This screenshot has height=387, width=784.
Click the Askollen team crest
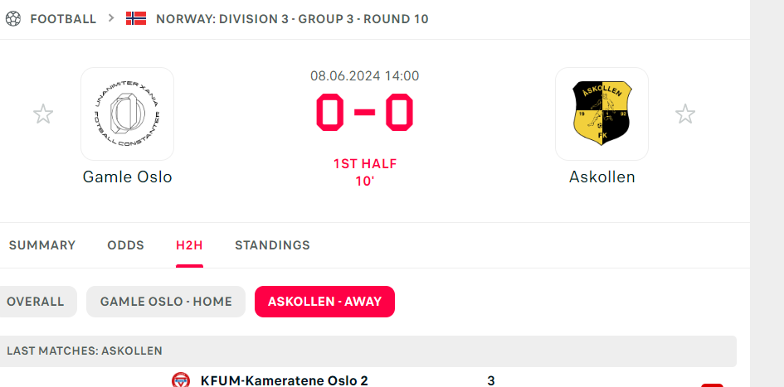pyautogui.click(x=602, y=114)
